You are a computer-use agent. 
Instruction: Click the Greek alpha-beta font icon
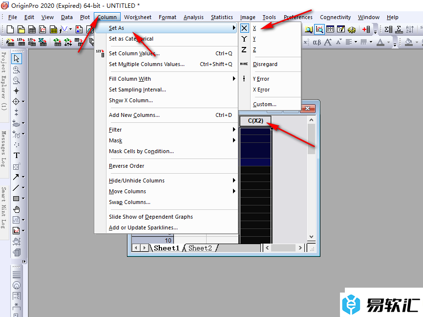(x=317, y=42)
